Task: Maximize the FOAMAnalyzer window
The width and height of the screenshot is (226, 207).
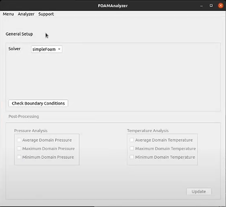Action: click(211, 6)
